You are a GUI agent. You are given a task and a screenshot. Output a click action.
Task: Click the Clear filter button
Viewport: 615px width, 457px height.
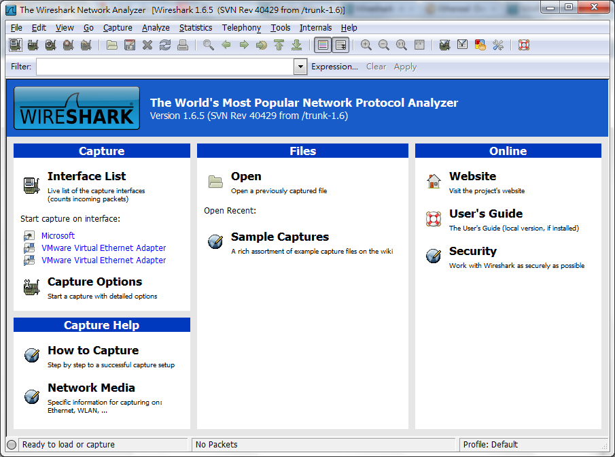tap(376, 67)
